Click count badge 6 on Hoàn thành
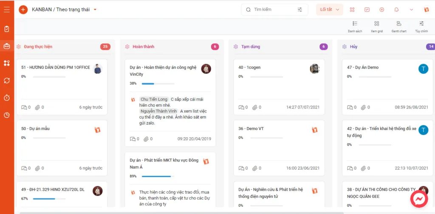 [x=215, y=47]
